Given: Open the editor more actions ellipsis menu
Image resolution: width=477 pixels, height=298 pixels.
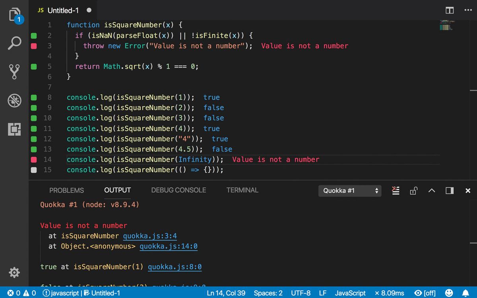Looking at the screenshot, I should click(x=468, y=10).
